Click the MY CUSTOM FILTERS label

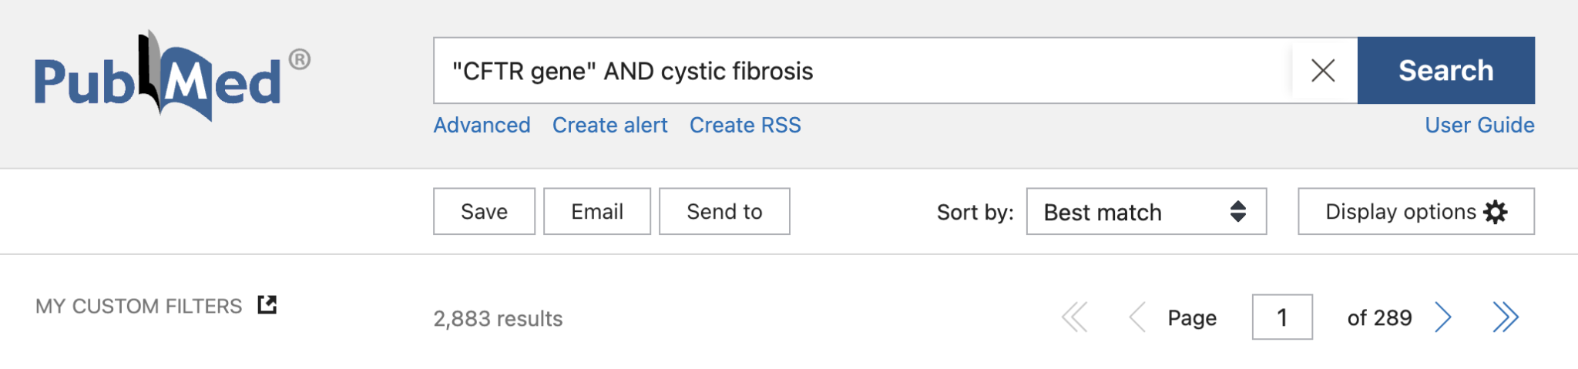click(x=139, y=307)
